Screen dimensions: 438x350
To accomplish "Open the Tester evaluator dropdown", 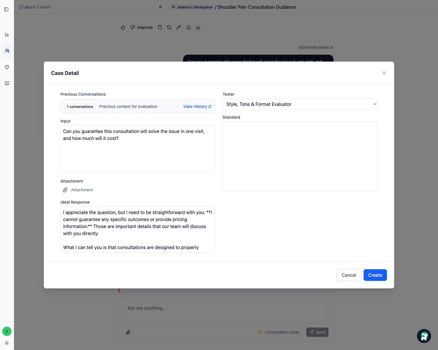I will pyautogui.click(x=300, y=104).
